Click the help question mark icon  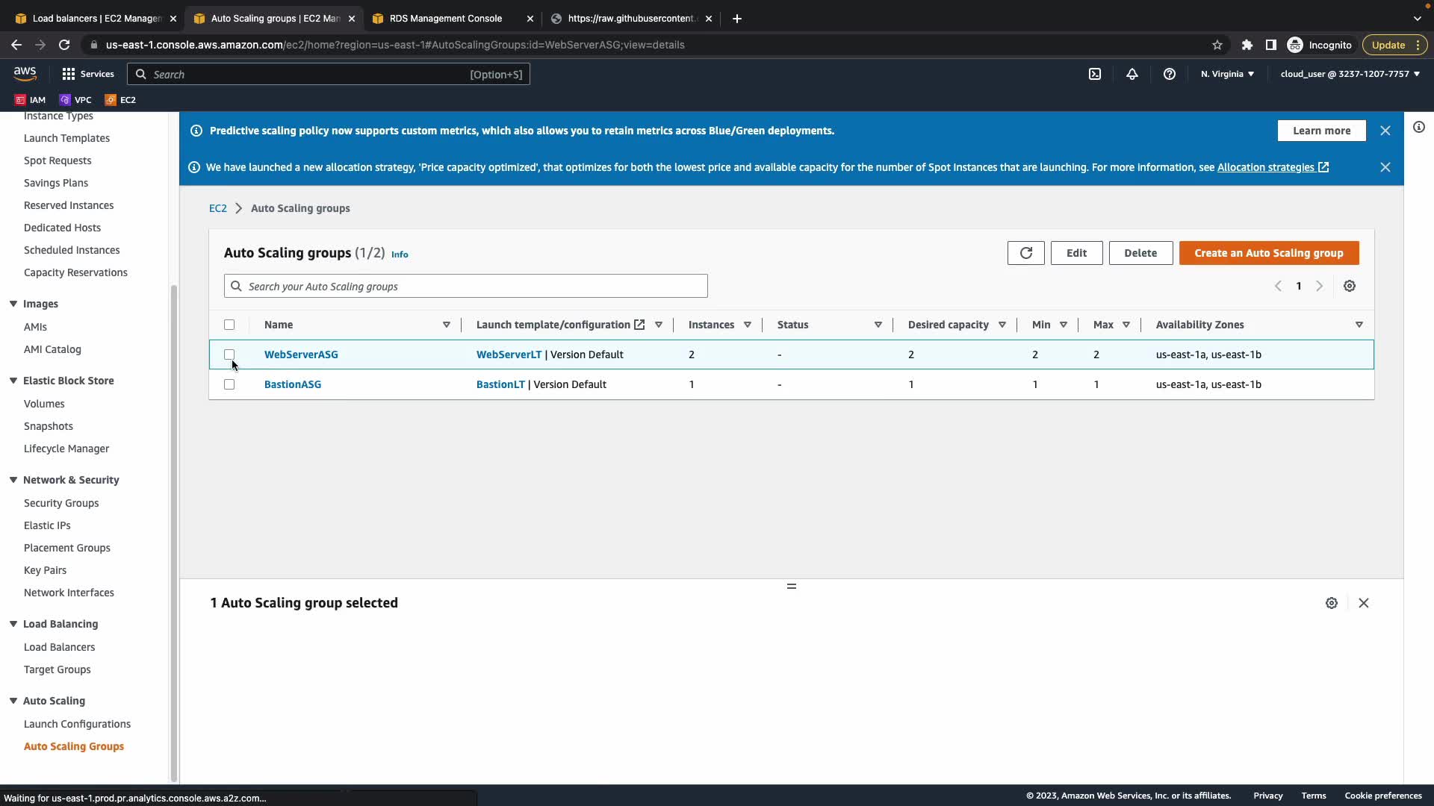pyautogui.click(x=1170, y=74)
